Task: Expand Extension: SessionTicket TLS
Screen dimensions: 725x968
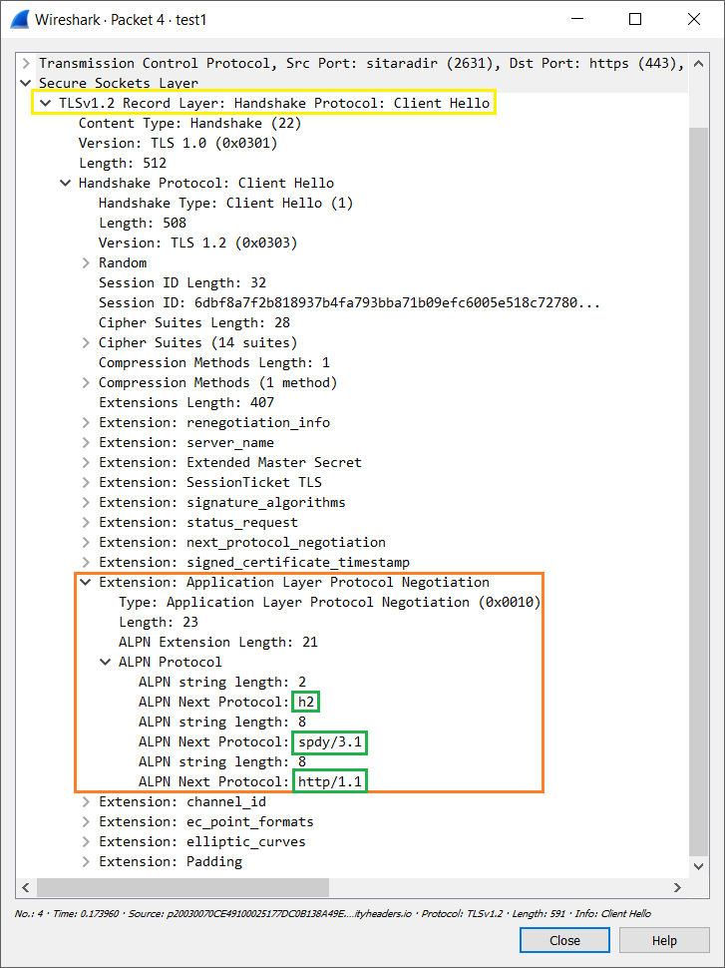Action: click(x=85, y=482)
